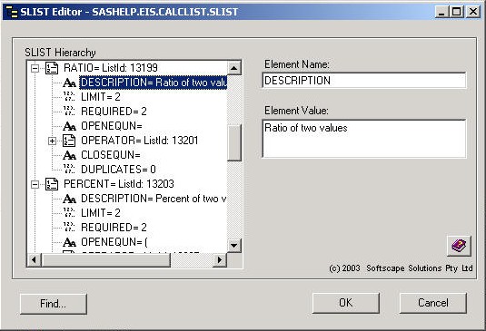Click the Element Name input field
The image size is (486, 331).
(364, 81)
